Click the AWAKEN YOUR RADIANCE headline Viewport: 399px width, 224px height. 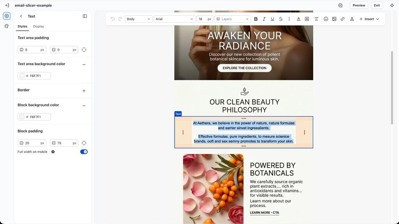point(244,40)
